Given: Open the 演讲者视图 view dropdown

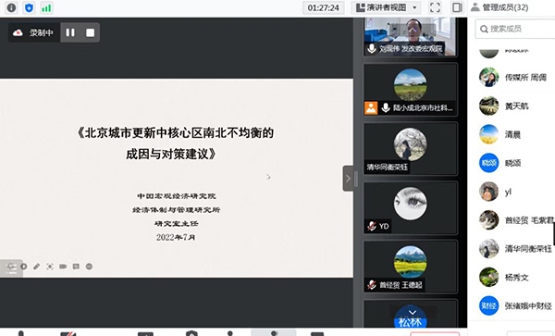Looking at the screenshot, I should point(387,7).
